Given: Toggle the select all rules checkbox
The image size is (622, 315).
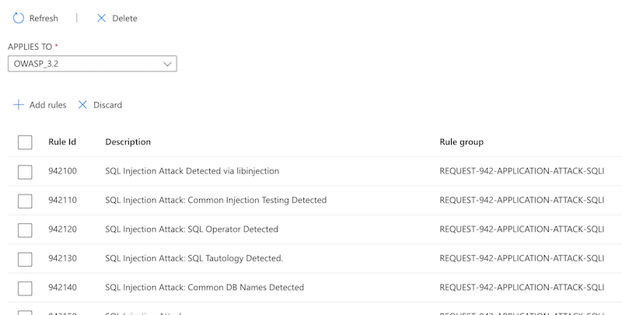Looking at the screenshot, I should click(25, 142).
